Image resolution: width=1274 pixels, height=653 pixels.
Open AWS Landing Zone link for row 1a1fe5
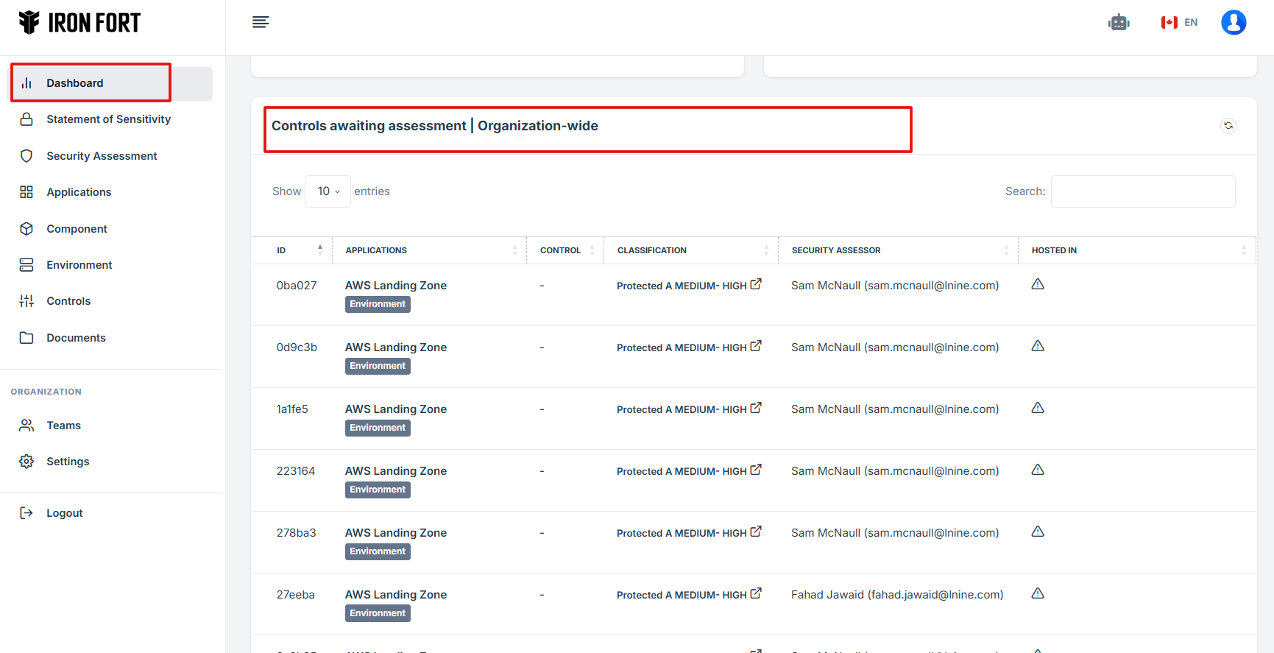coord(396,409)
